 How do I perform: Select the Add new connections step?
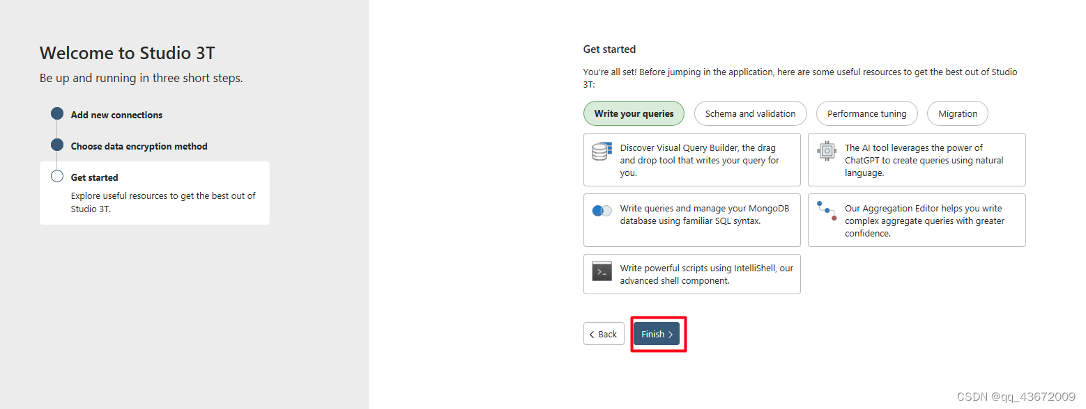tap(116, 115)
